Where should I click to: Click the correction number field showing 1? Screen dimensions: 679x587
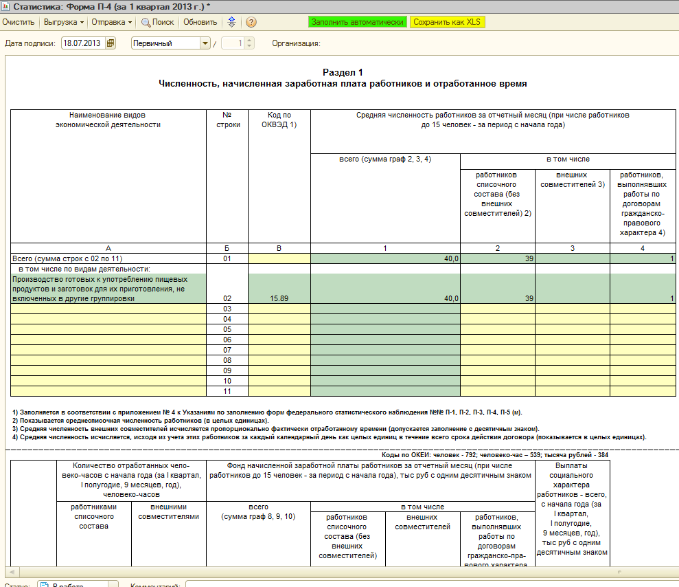pos(233,43)
